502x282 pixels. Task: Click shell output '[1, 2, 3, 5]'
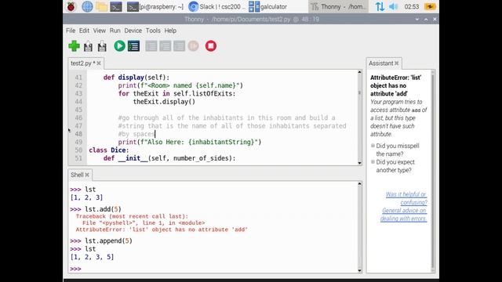point(92,257)
